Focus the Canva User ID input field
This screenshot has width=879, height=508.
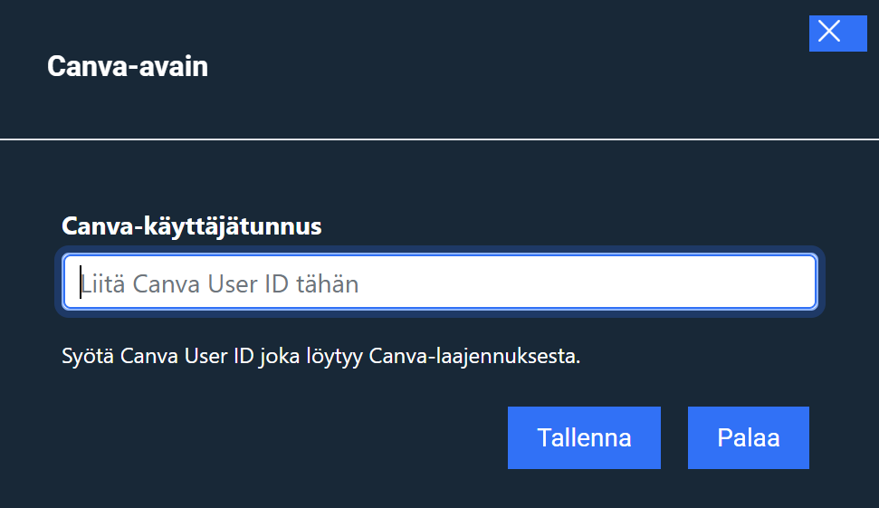(x=440, y=283)
